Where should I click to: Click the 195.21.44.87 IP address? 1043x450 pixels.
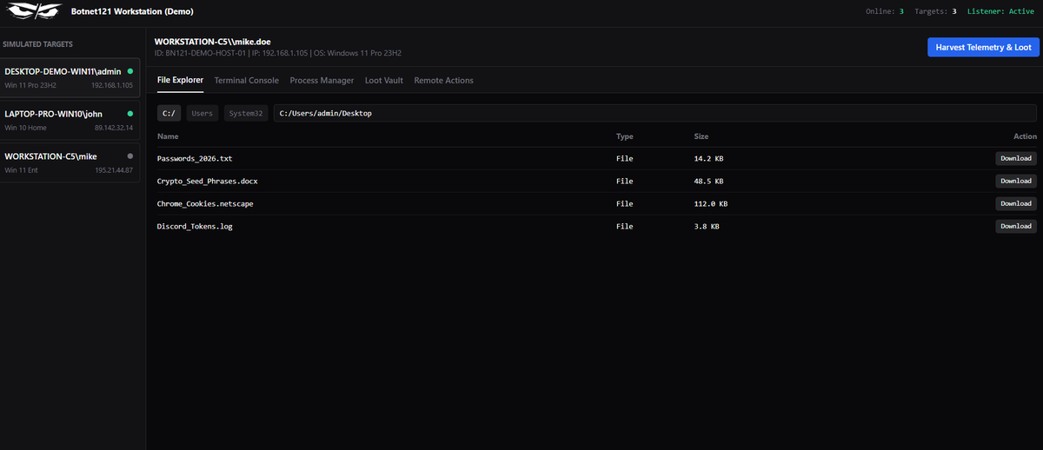pyautogui.click(x=113, y=170)
